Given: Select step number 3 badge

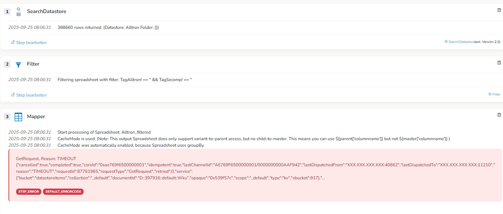Looking at the screenshot, I should pyautogui.click(x=7, y=117).
